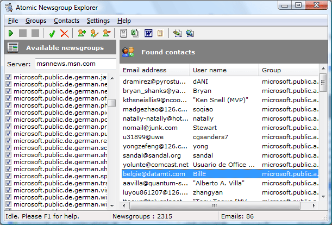Click the Found contacts people icon

click(x=128, y=52)
